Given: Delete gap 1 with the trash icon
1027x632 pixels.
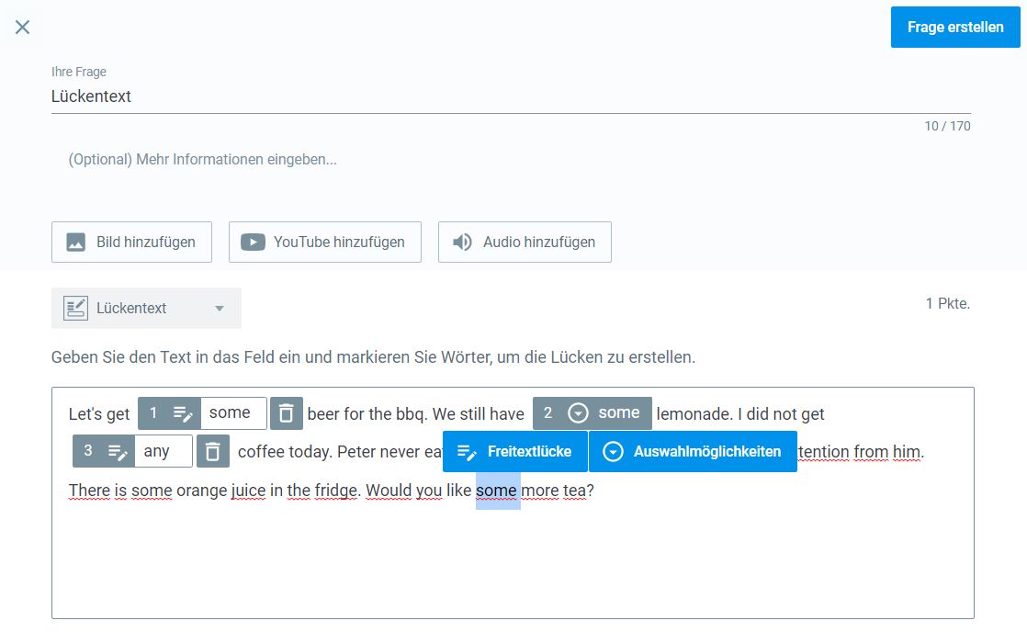Looking at the screenshot, I should (x=287, y=413).
